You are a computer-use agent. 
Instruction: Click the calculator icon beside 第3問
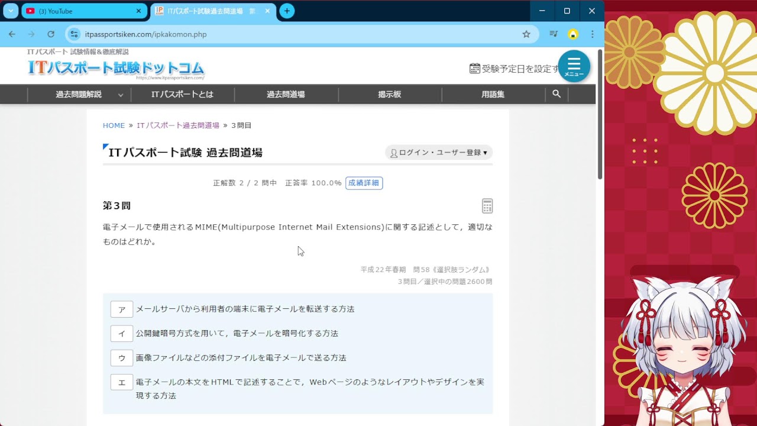[487, 206]
